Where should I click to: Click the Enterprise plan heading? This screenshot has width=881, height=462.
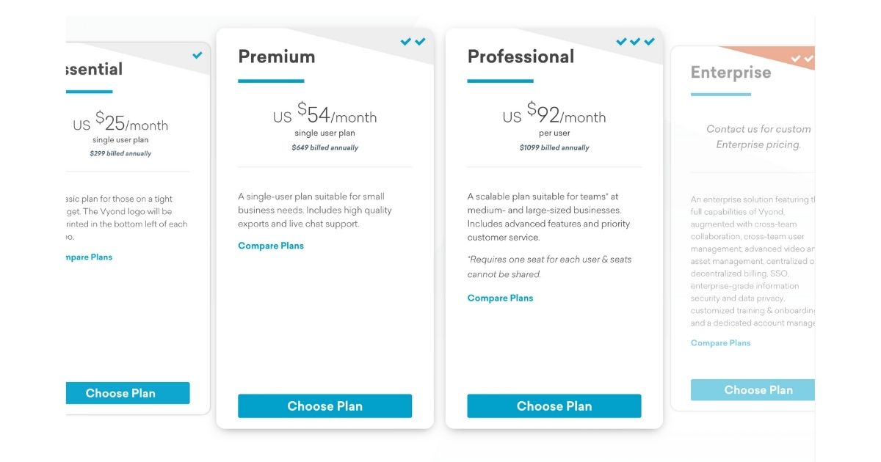click(730, 73)
